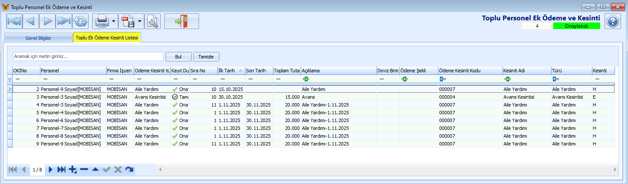628x184 pixels.
Task: Sort by Toplam Tutar column header
Action: click(287, 71)
